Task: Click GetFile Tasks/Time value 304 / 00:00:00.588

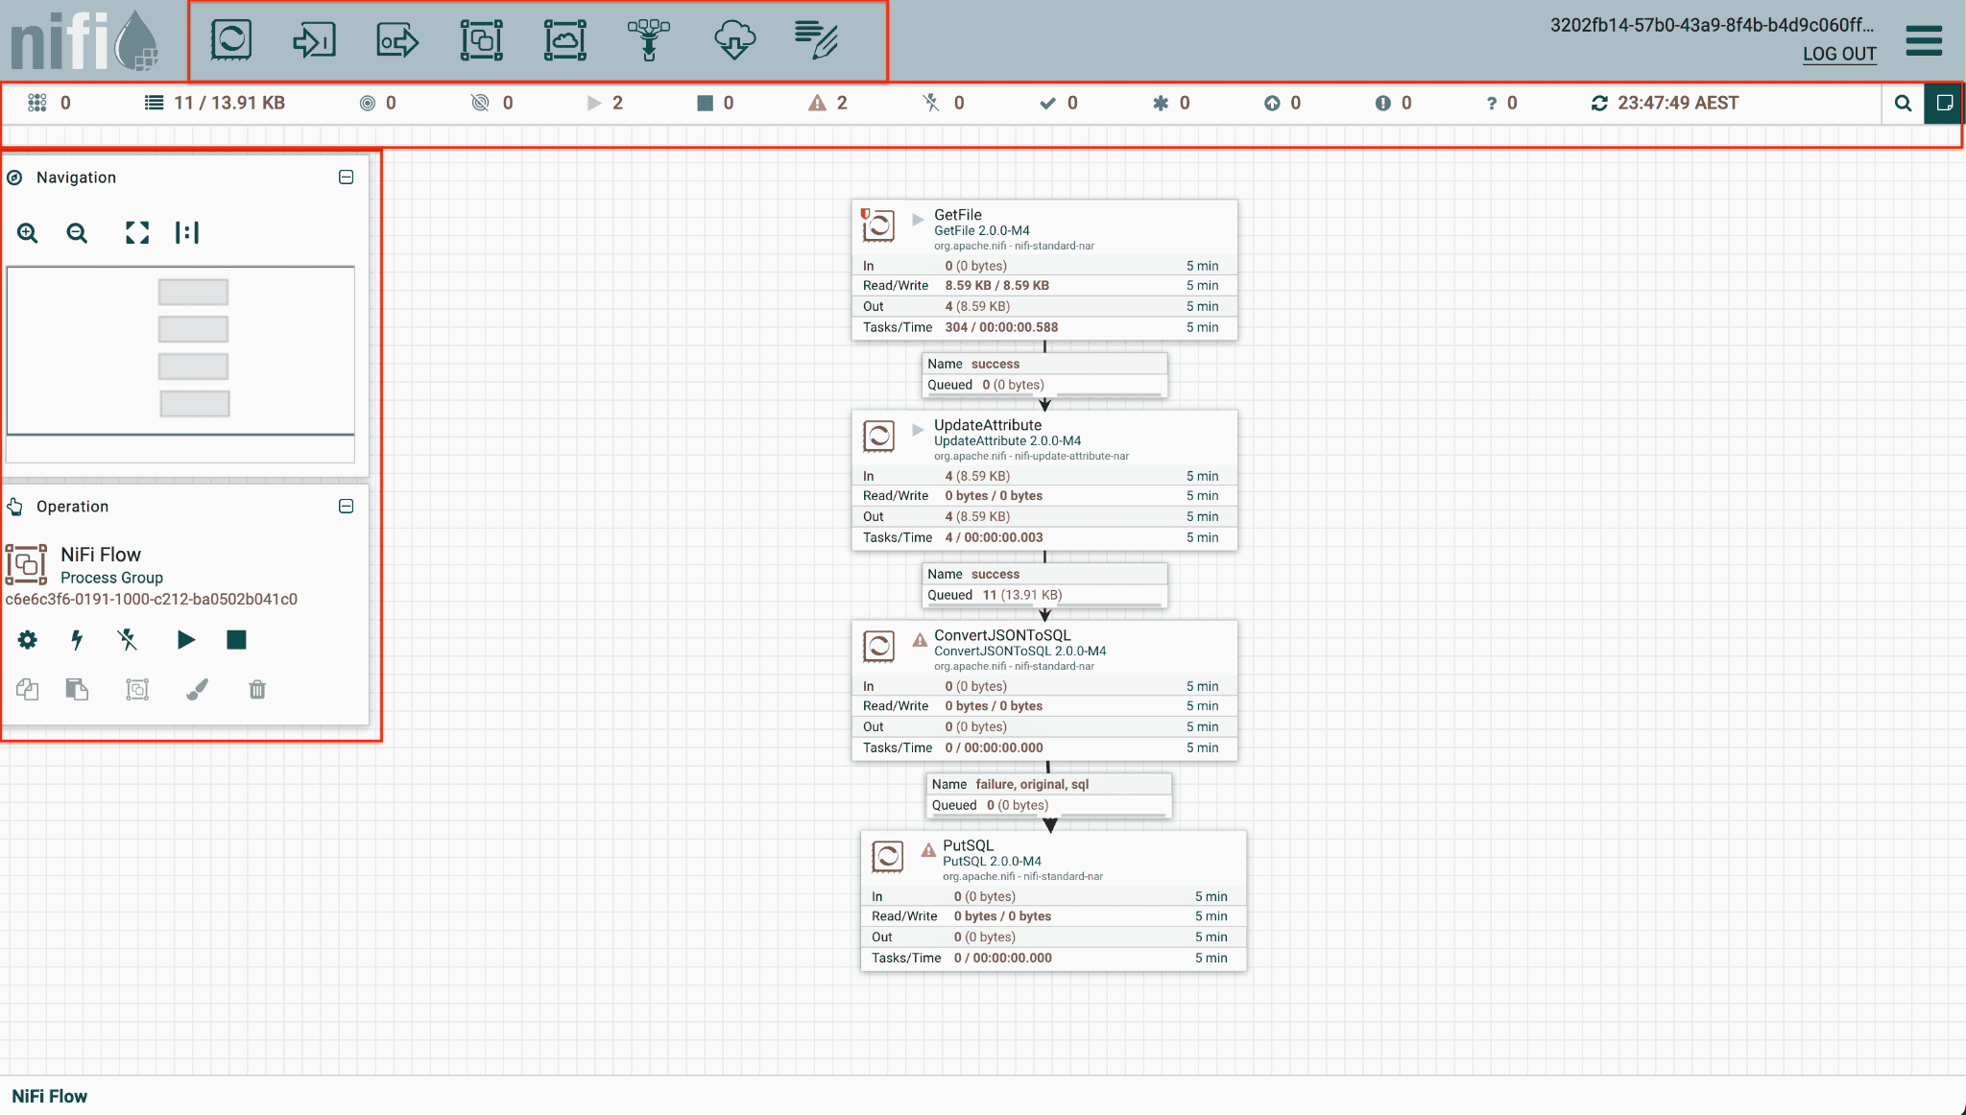Action: (1001, 327)
